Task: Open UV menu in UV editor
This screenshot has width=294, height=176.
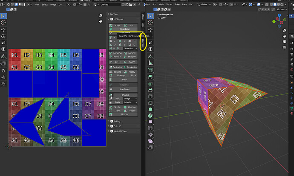Action: [60, 5]
